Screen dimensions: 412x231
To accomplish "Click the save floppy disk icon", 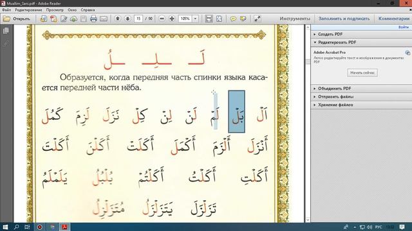I will click(x=84, y=19).
